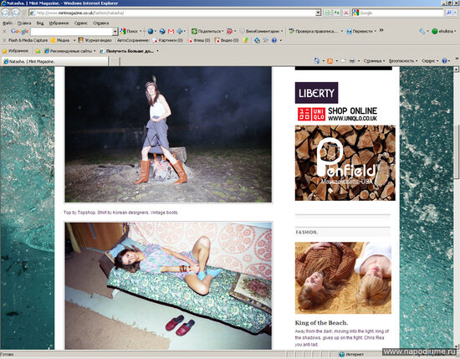This screenshot has height=359, width=460.
Task: Click the Uniqlo Shop Online banner
Action: tap(337, 114)
